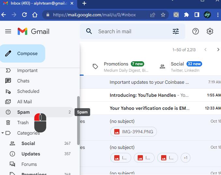
Task: Open the browser home page
Action: (35, 15)
